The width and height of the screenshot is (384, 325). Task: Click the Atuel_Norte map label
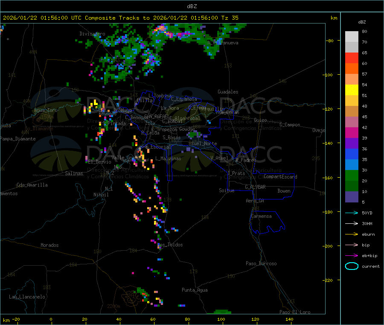[x=203, y=143]
